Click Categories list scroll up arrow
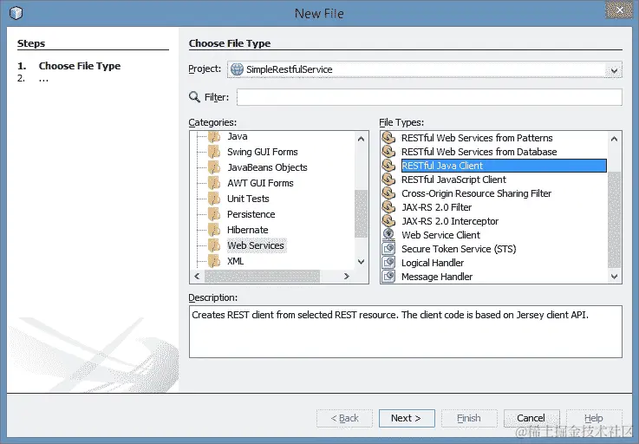This screenshot has height=444, width=639. [361, 139]
